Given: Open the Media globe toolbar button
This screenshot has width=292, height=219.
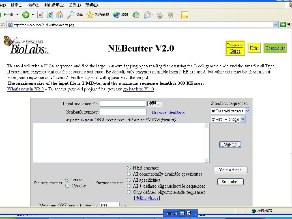Looking at the screenshot, I should click(x=116, y=15).
